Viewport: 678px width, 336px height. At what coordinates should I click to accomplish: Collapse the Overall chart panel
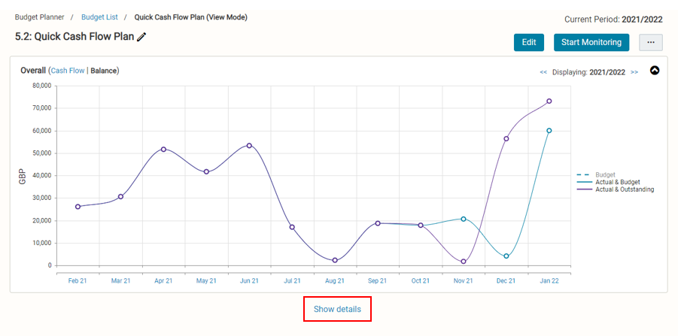[655, 71]
